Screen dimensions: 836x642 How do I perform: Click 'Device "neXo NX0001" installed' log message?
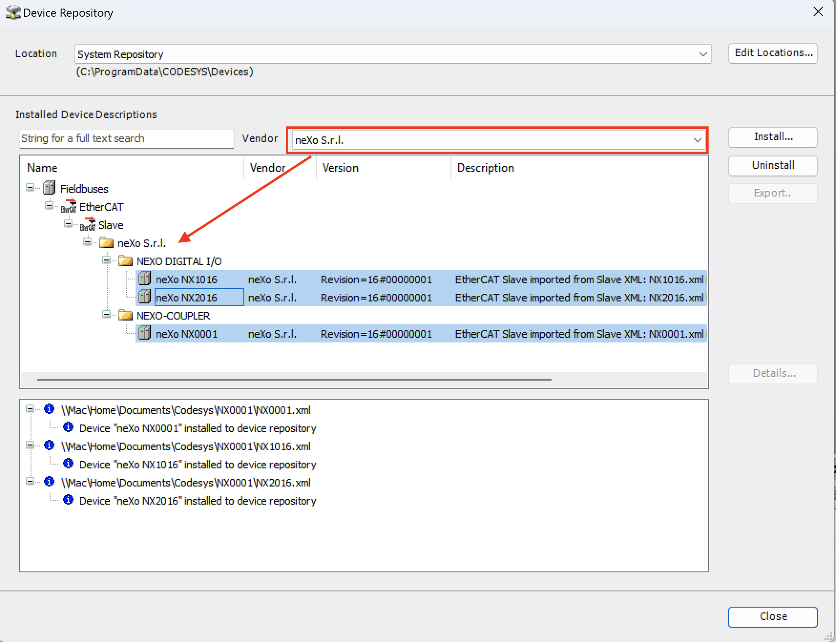click(x=198, y=428)
